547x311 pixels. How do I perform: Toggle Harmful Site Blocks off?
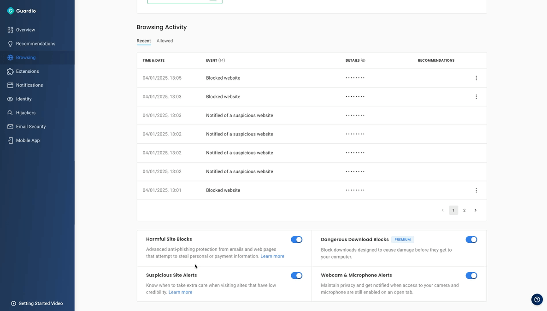[297, 239]
